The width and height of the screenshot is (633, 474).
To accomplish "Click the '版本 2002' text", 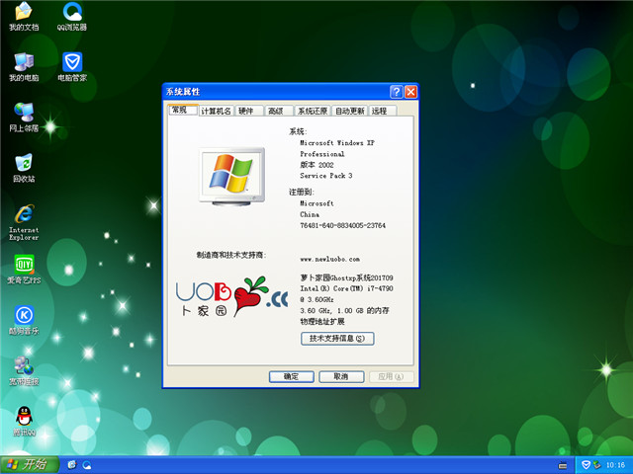I will [316, 165].
